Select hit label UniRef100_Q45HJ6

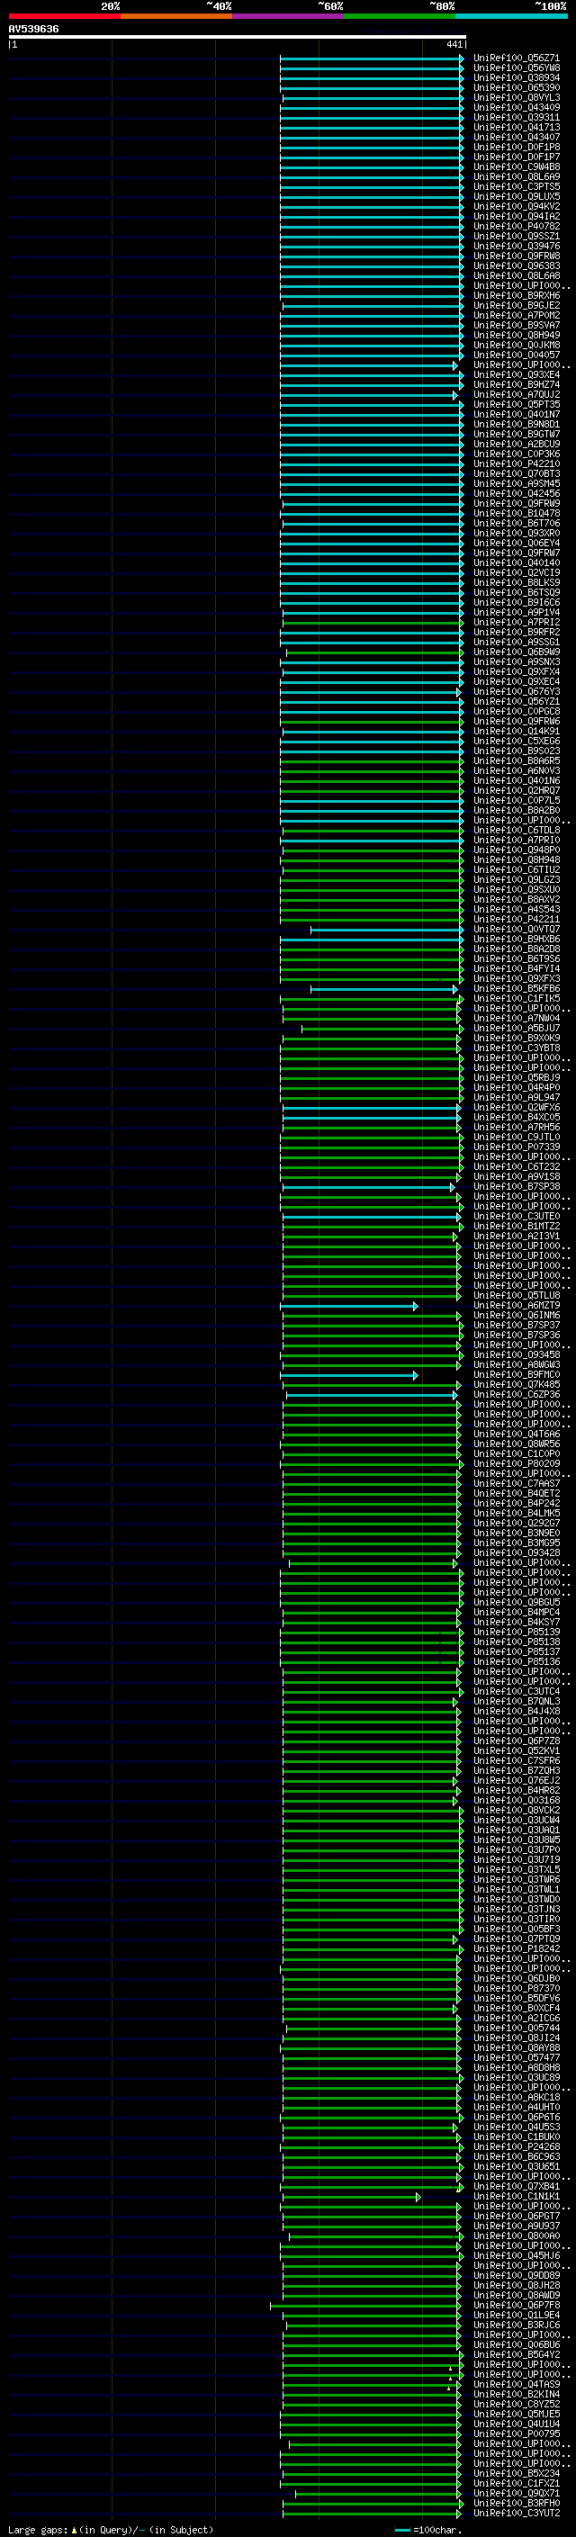[x=516, y=2254]
